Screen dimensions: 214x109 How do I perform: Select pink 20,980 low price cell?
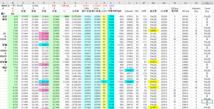pyautogui.click(x=44, y=33)
